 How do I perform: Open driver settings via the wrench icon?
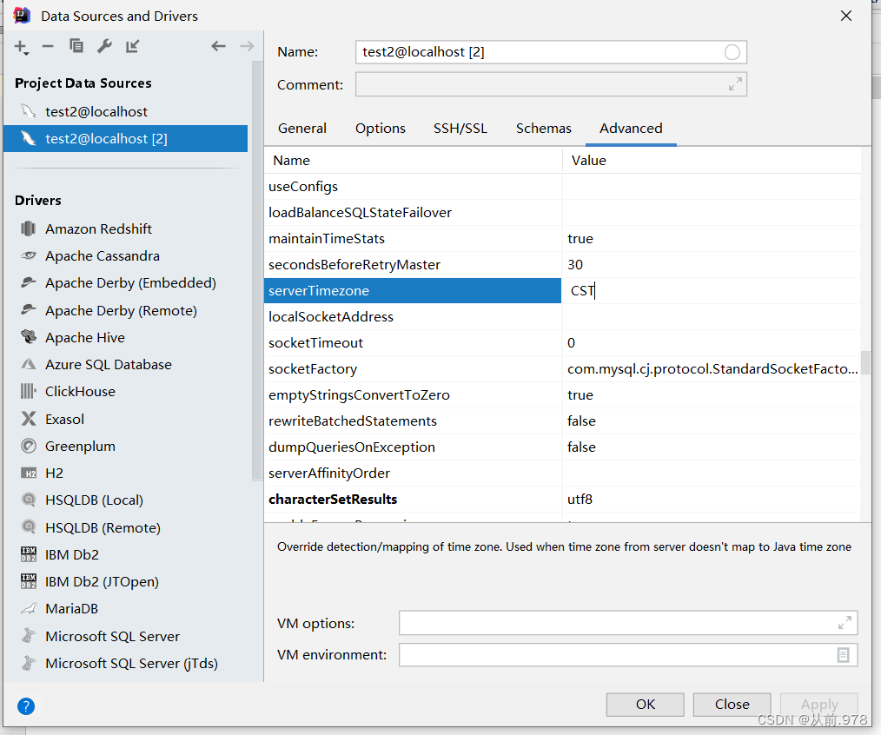[104, 46]
